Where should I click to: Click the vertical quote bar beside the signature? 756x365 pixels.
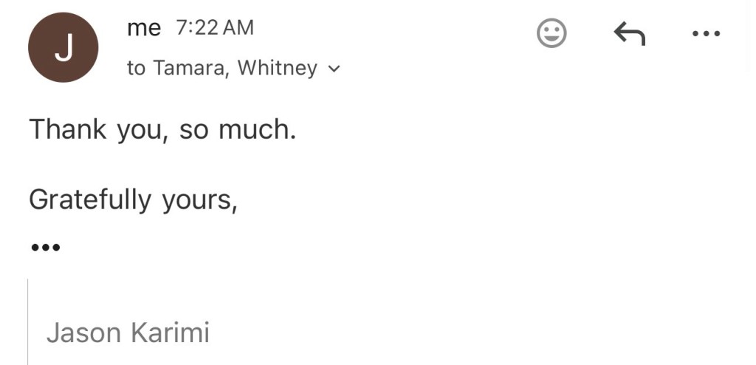[x=28, y=321]
